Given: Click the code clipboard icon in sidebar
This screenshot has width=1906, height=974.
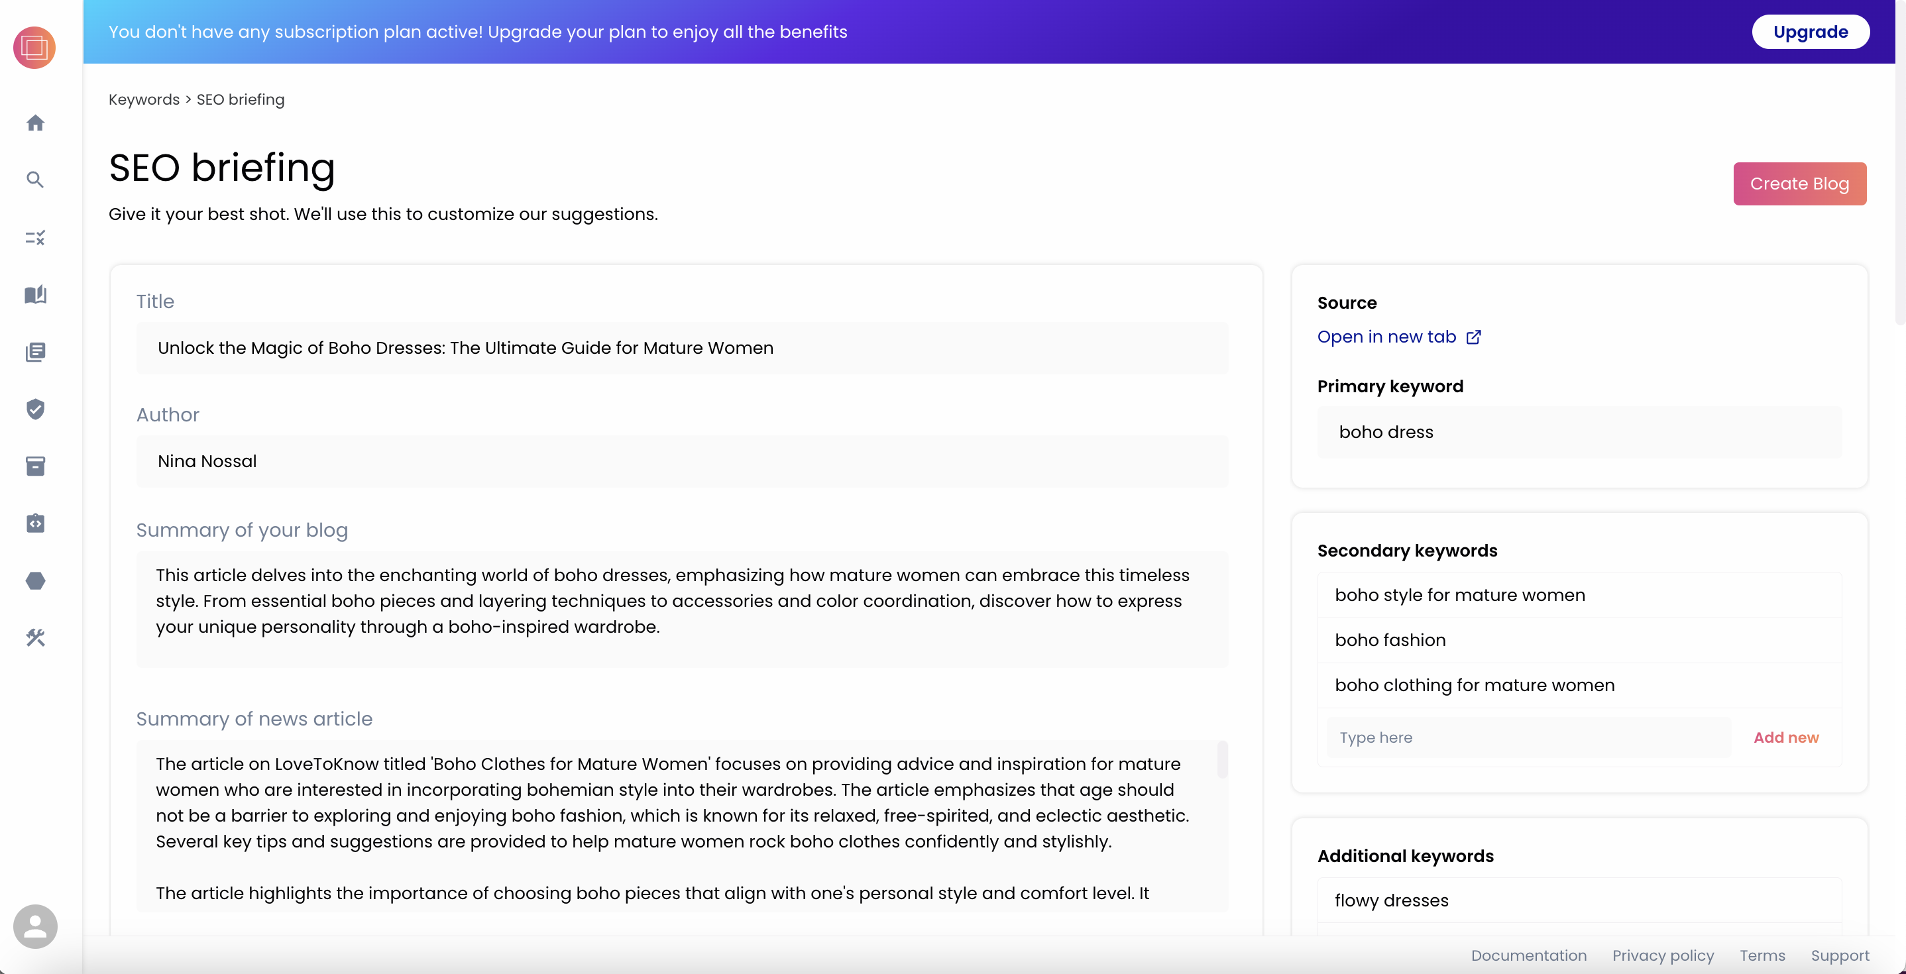Looking at the screenshot, I should pos(34,523).
